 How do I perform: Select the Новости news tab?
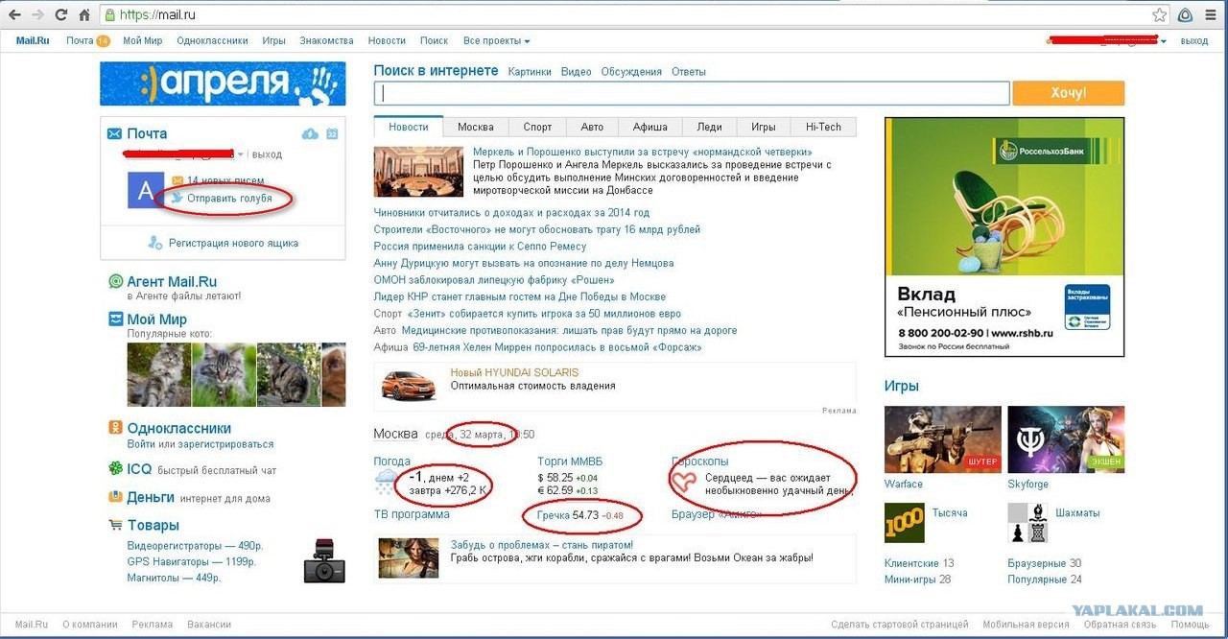point(409,127)
